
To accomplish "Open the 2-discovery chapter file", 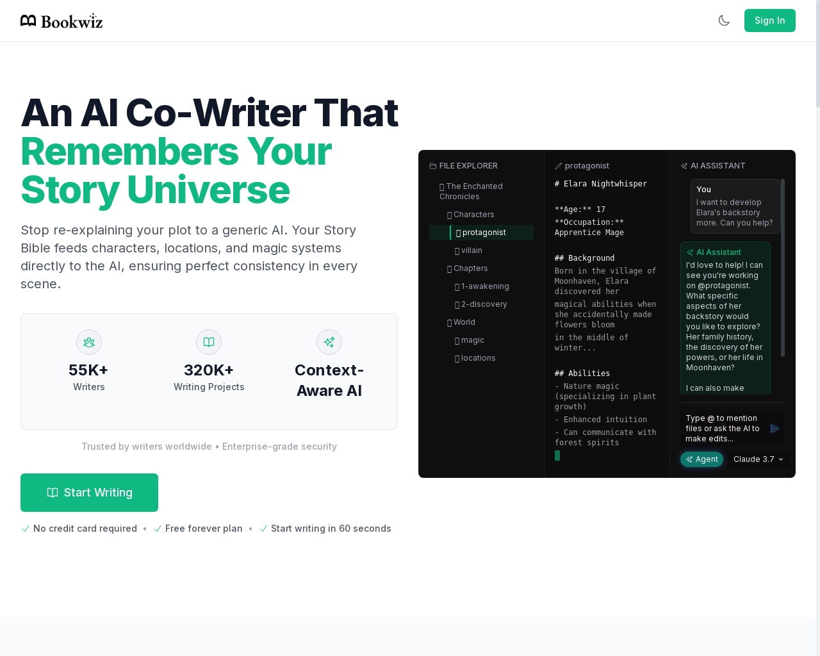I will [481, 304].
